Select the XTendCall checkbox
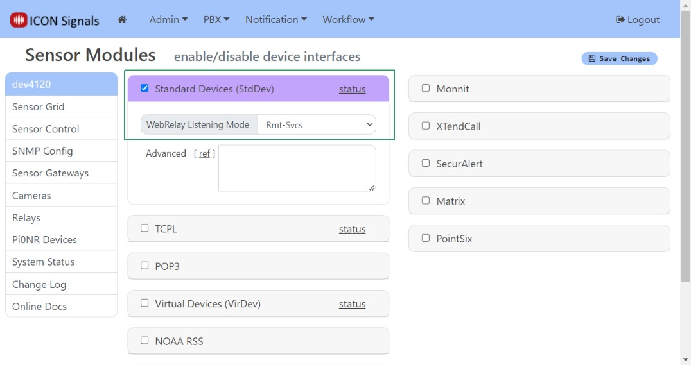This screenshot has height=365, width=691. [426, 126]
